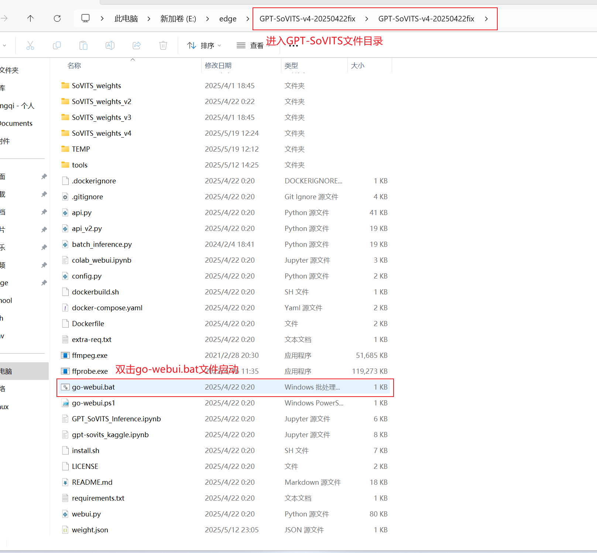597x553 pixels.
Task: Select the go-webui.ps1 file icon
Action: [65, 403]
